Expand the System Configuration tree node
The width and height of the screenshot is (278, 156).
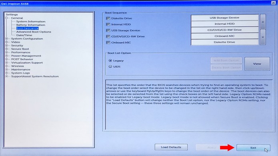click(x=6, y=39)
